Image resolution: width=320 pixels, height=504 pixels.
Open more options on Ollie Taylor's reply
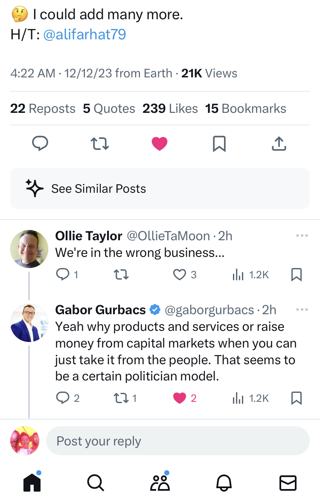click(x=302, y=236)
